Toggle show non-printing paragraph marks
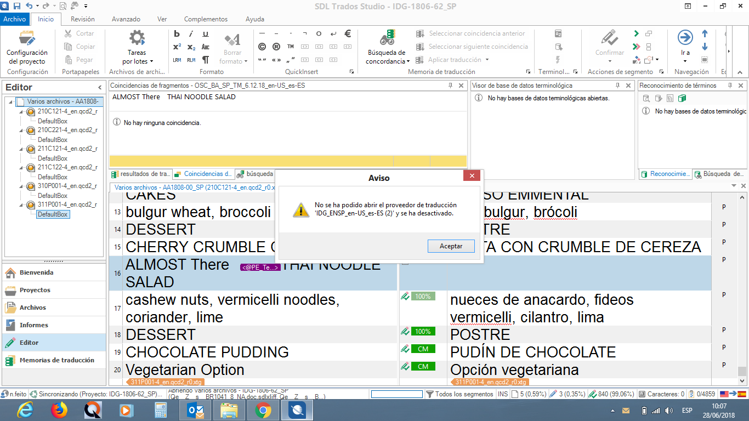The height and width of the screenshot is (421, 749). [x=206, y=60]
